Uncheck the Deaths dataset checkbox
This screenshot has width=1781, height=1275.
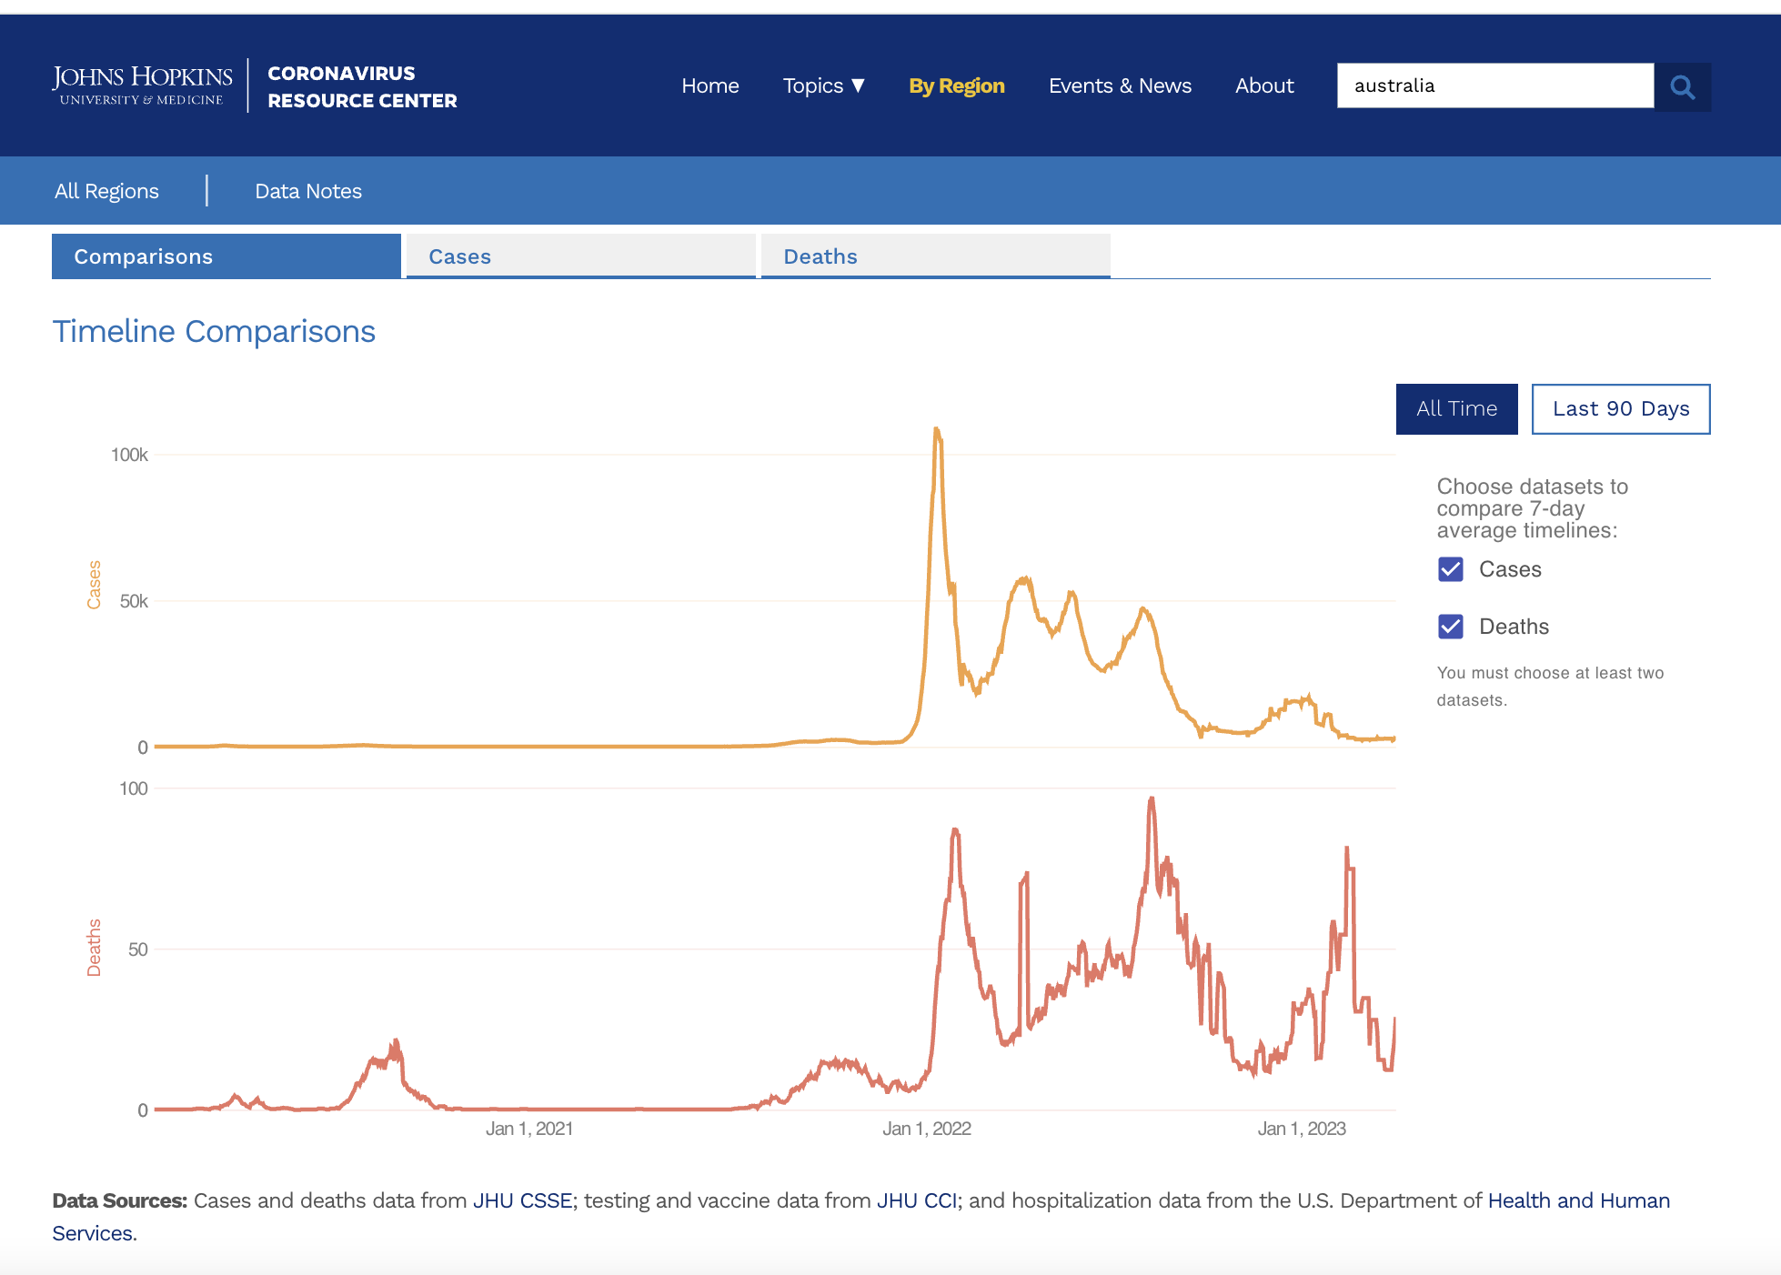pos(1450,627)
